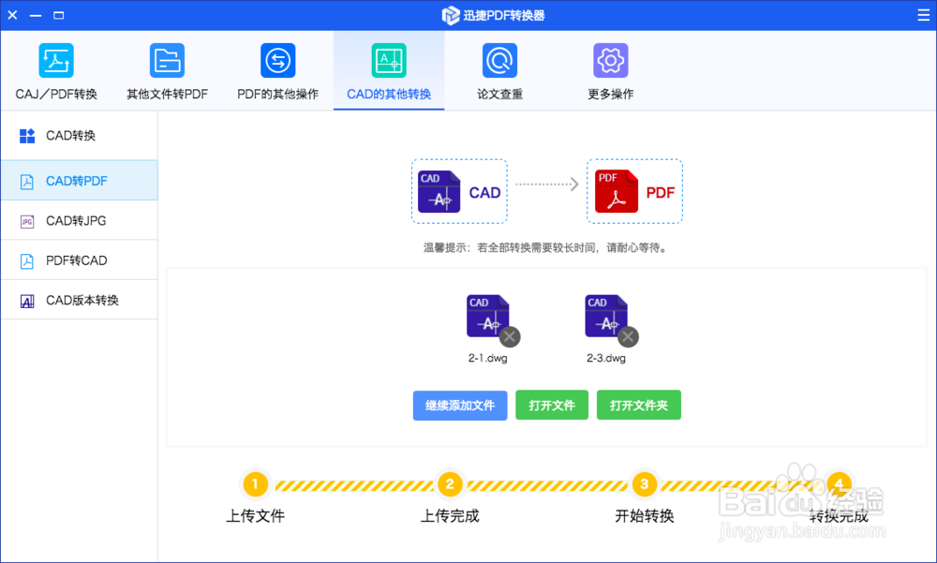Switch to the PDF的其他操作 tab label
The height and width of the screenshot is (563, 937).
278,94
